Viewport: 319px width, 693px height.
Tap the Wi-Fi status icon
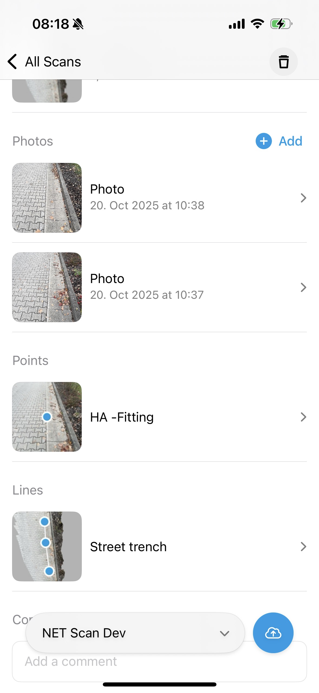[x=257, y=24]
